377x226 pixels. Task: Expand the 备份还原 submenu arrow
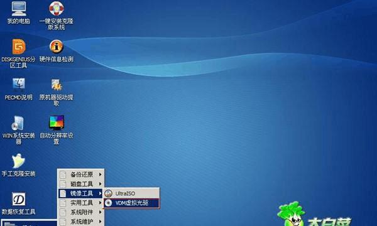click(101, 175)
